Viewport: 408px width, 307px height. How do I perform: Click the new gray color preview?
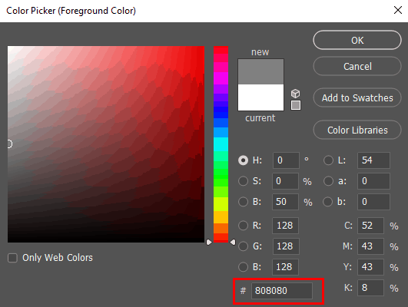coord(260,71)
